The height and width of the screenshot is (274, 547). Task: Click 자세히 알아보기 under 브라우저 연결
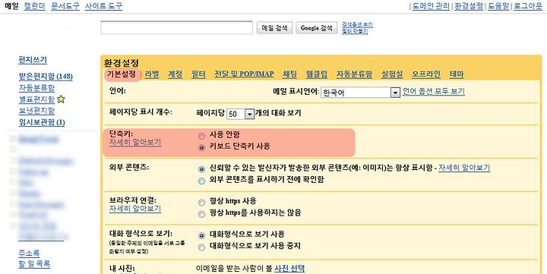point(135,209)
